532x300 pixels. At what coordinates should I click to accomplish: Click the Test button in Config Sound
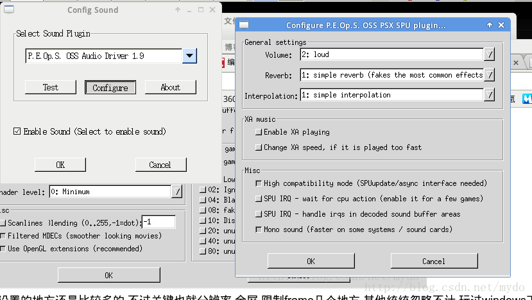tap(51, 87)
